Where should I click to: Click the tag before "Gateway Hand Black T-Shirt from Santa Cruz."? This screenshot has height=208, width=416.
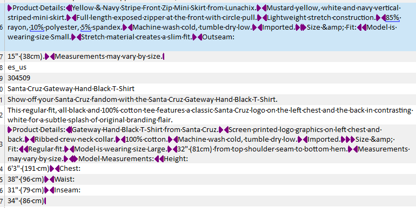point(69,130)
